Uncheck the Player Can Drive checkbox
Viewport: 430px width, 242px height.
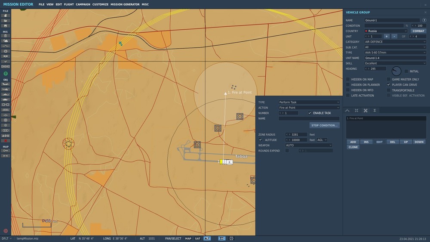tap(388, 85)
